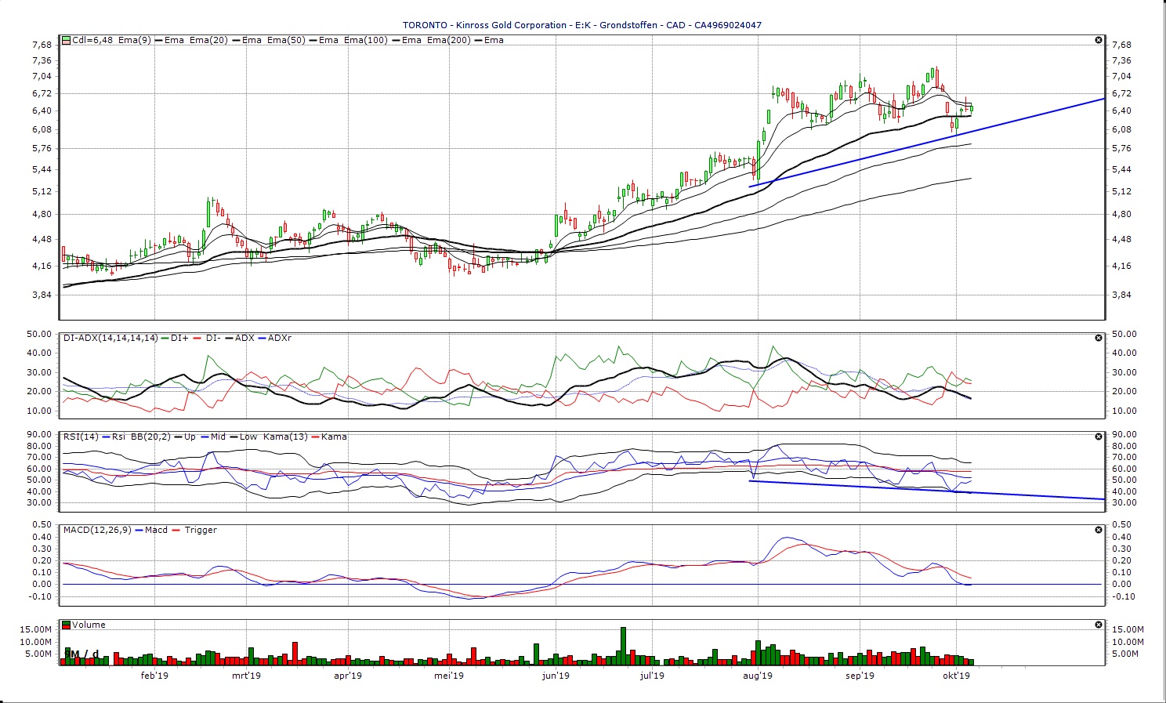Click the Kama(13) legend label
The image size is (1166, 703).
(x=285, y=437)
